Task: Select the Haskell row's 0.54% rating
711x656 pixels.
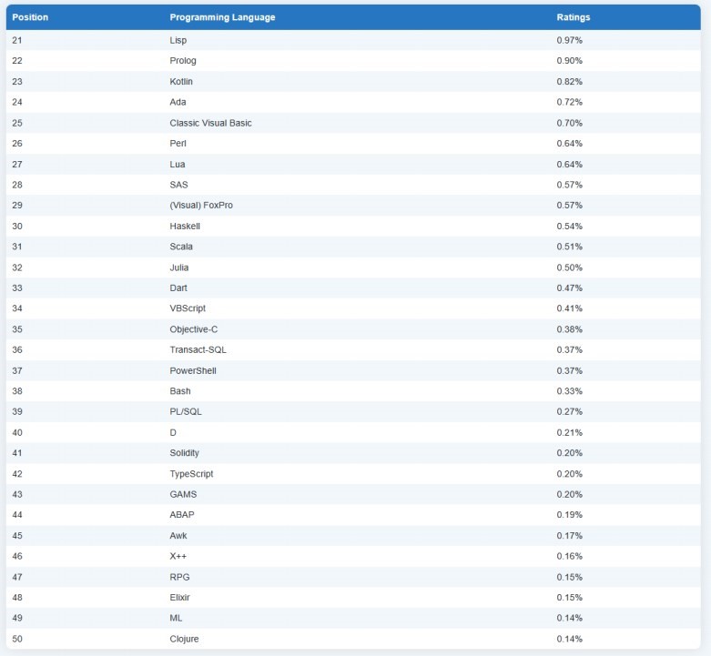Action: click(569, 227)
